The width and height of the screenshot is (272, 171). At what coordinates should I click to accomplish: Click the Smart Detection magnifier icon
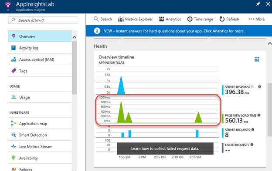click(x=14, y=135)
